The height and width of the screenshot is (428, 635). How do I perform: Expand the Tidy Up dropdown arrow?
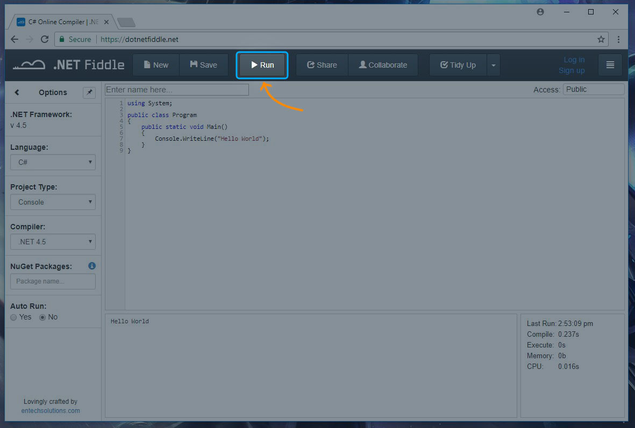pyautogui.click(x=494, y=66)
